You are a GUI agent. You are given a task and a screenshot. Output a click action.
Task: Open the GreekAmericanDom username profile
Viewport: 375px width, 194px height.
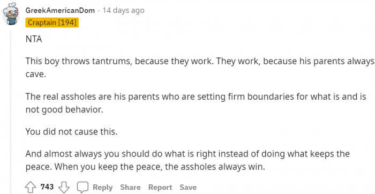point(60,11)
